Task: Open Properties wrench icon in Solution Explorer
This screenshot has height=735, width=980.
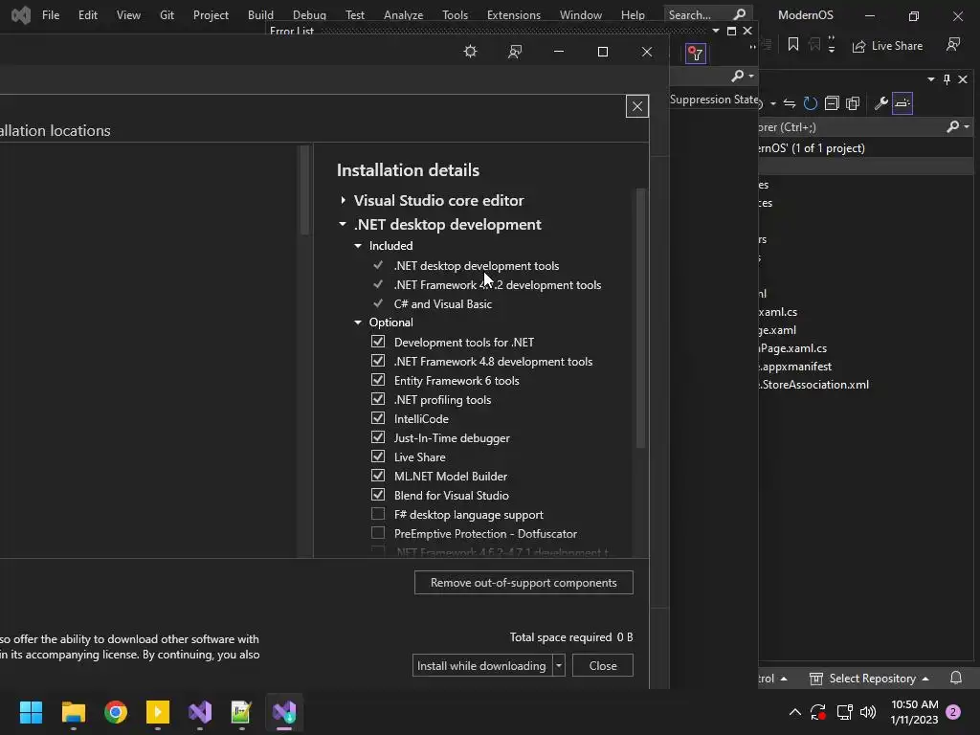Action: point(880,103)
